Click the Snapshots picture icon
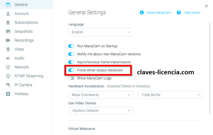 [8, 32]
